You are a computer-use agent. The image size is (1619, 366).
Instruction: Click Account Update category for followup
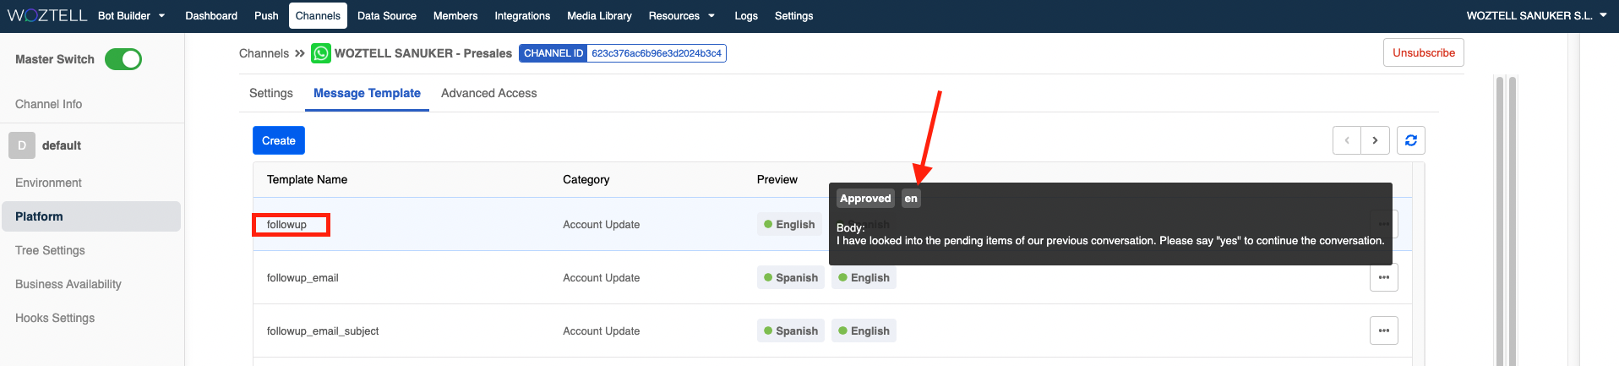601,224
